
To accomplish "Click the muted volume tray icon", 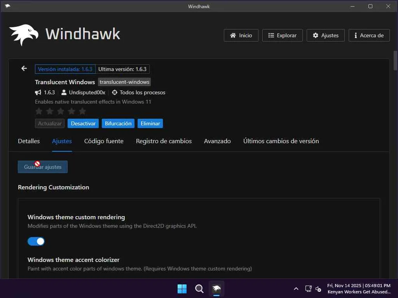I will point(318,289).
